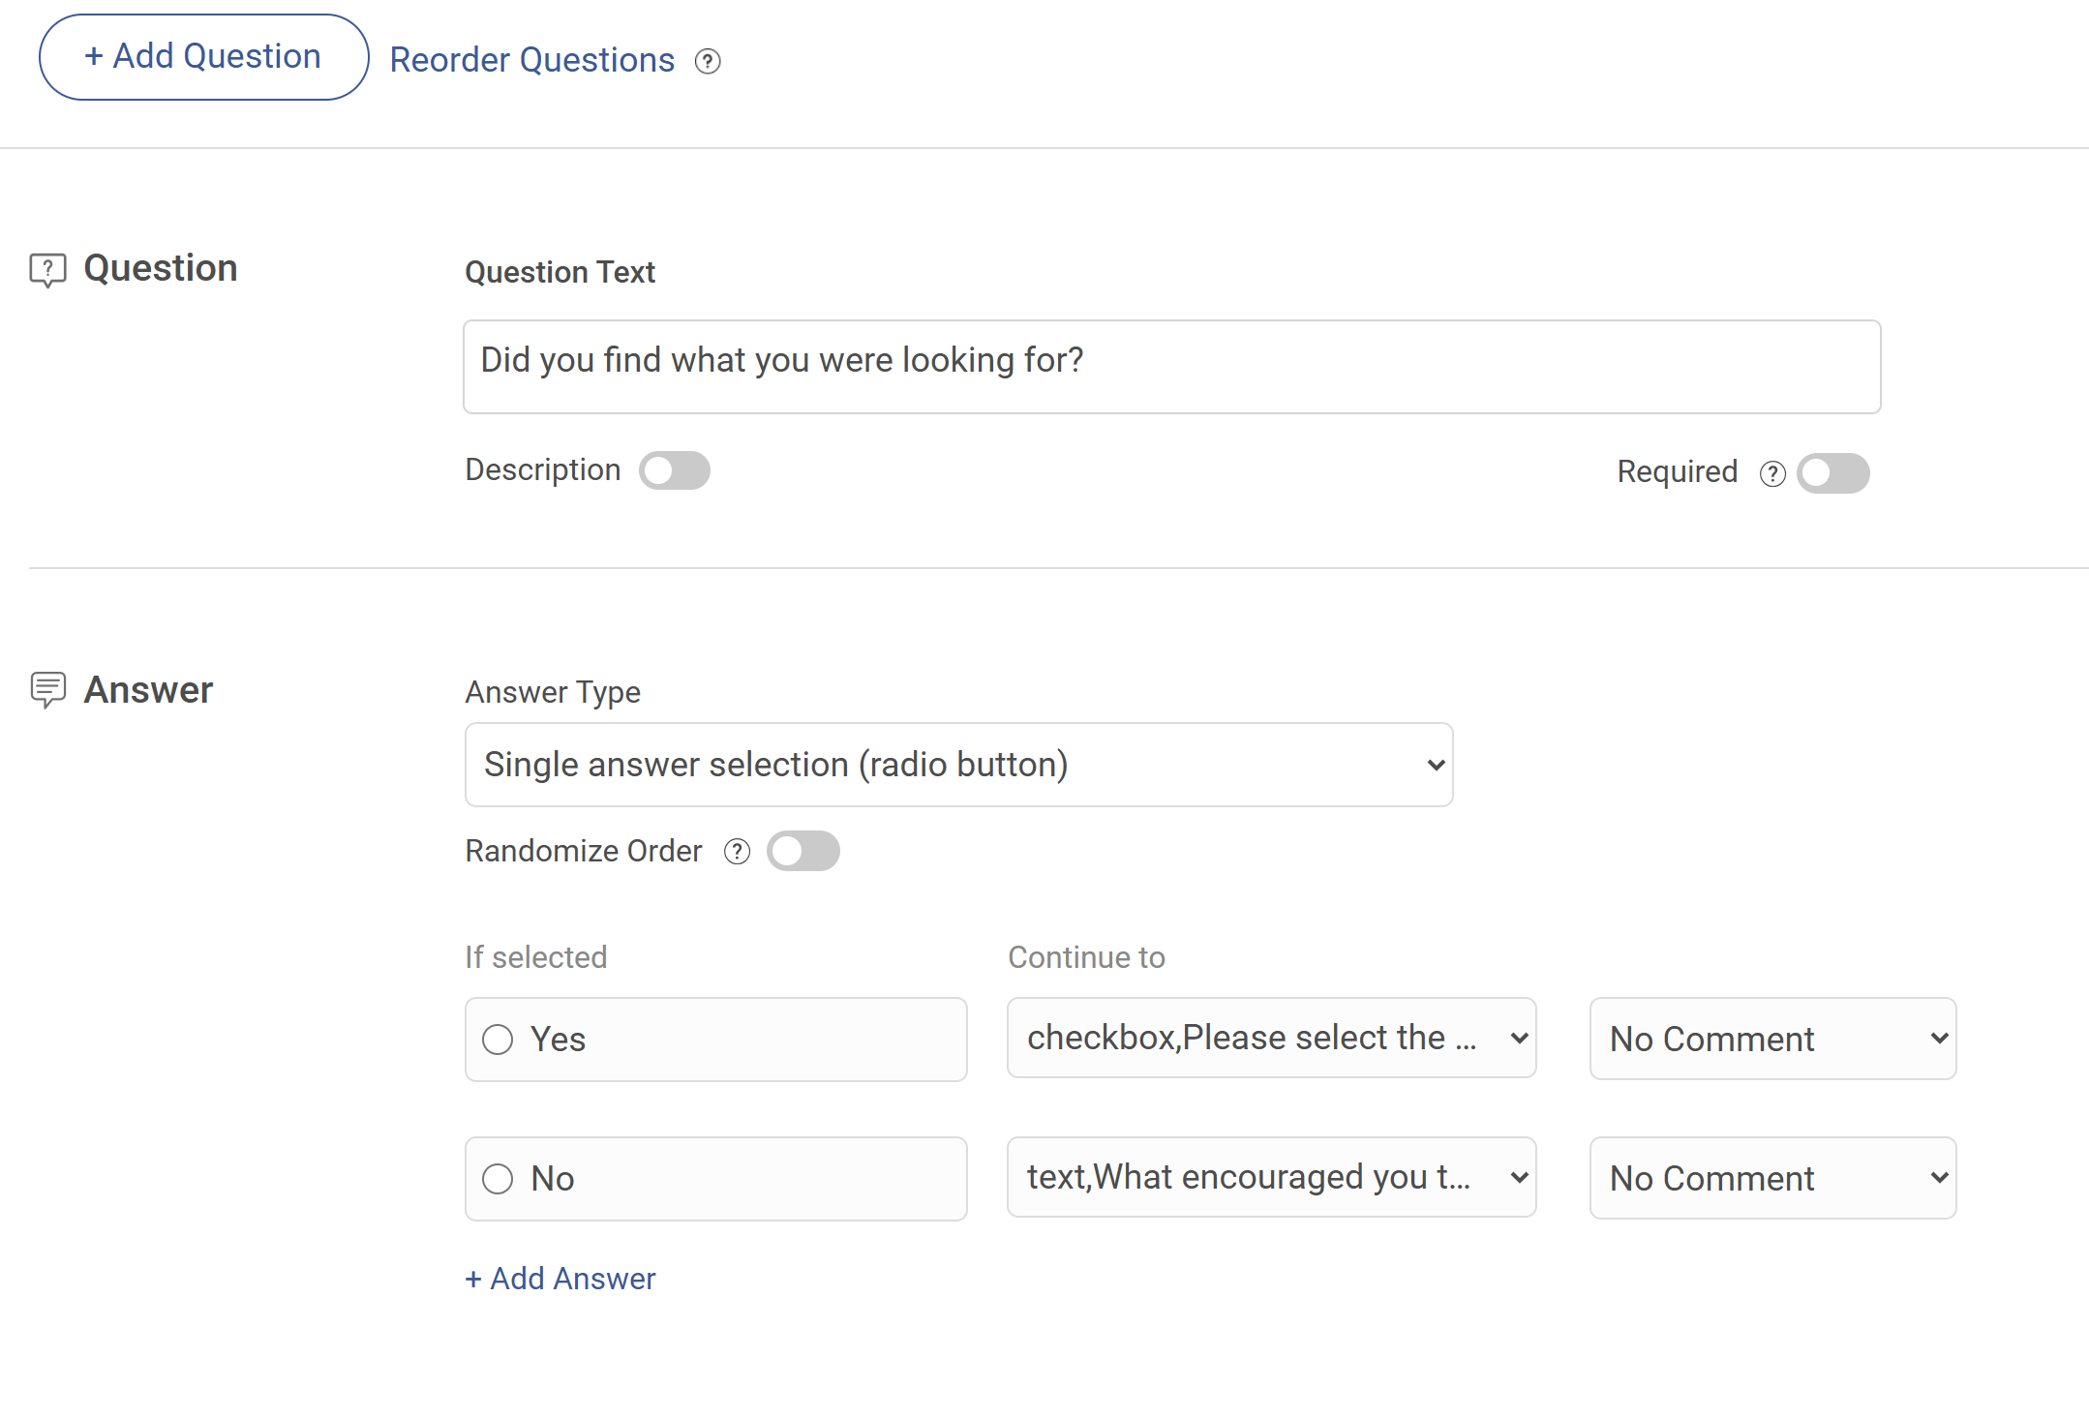2089x1418 pixels.
Task: Open the Reorder Questions link
Action: click(x=531, y=60)
